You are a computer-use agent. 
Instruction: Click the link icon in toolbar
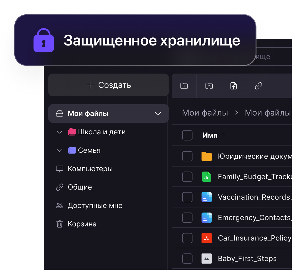point(259,86)
